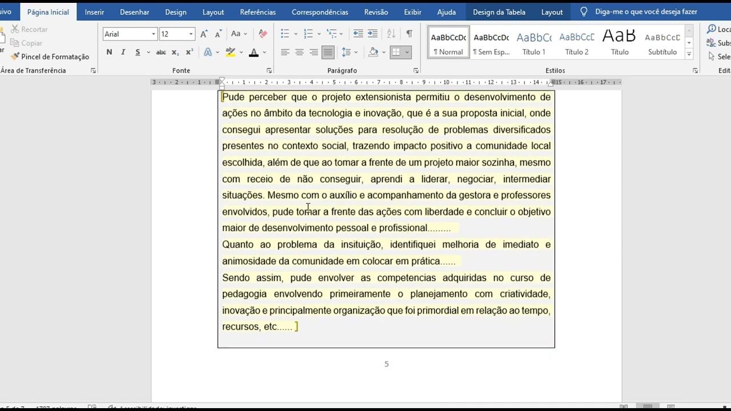Activate Pincel de Formatação format painter
The height and width of the screenshot is (411, 731).
click(x=50, y=57)
